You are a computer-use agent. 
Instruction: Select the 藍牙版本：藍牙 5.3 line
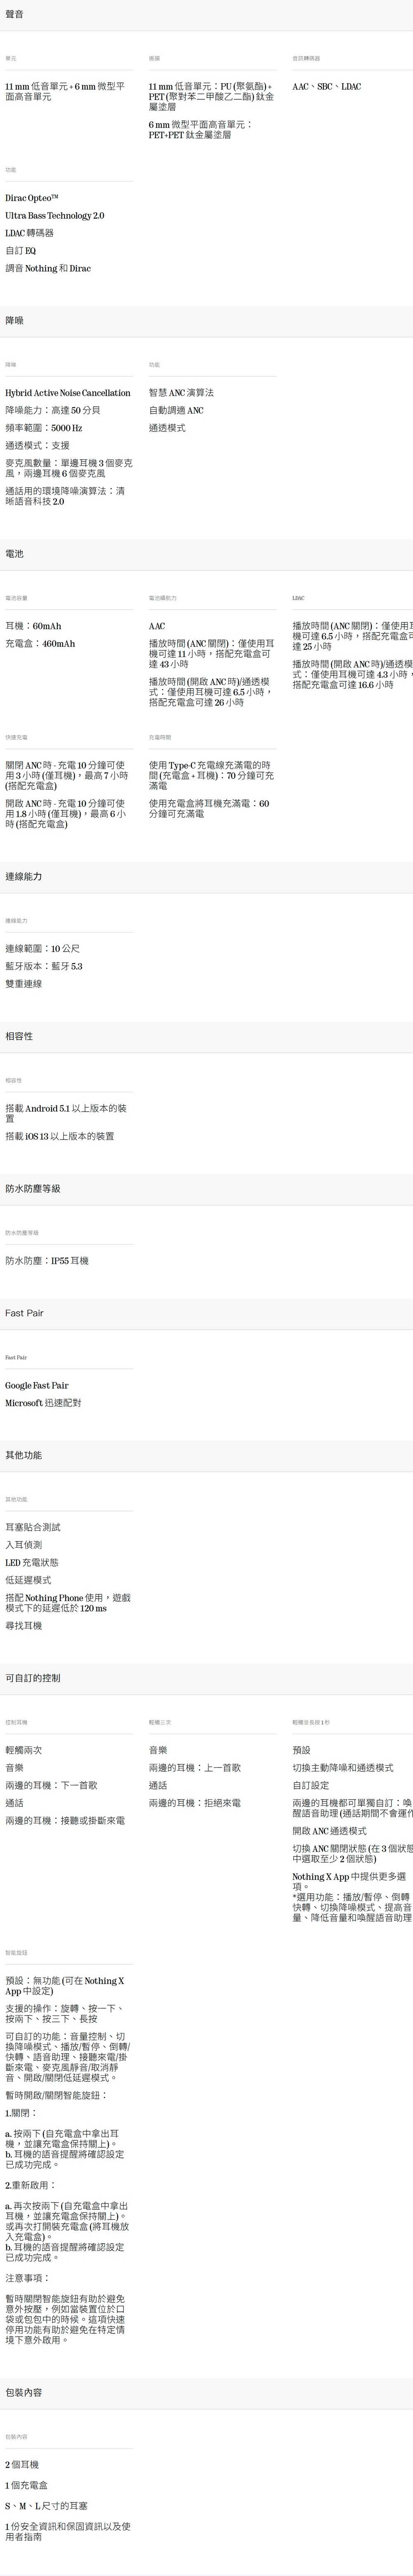click(x=44, y=966)
